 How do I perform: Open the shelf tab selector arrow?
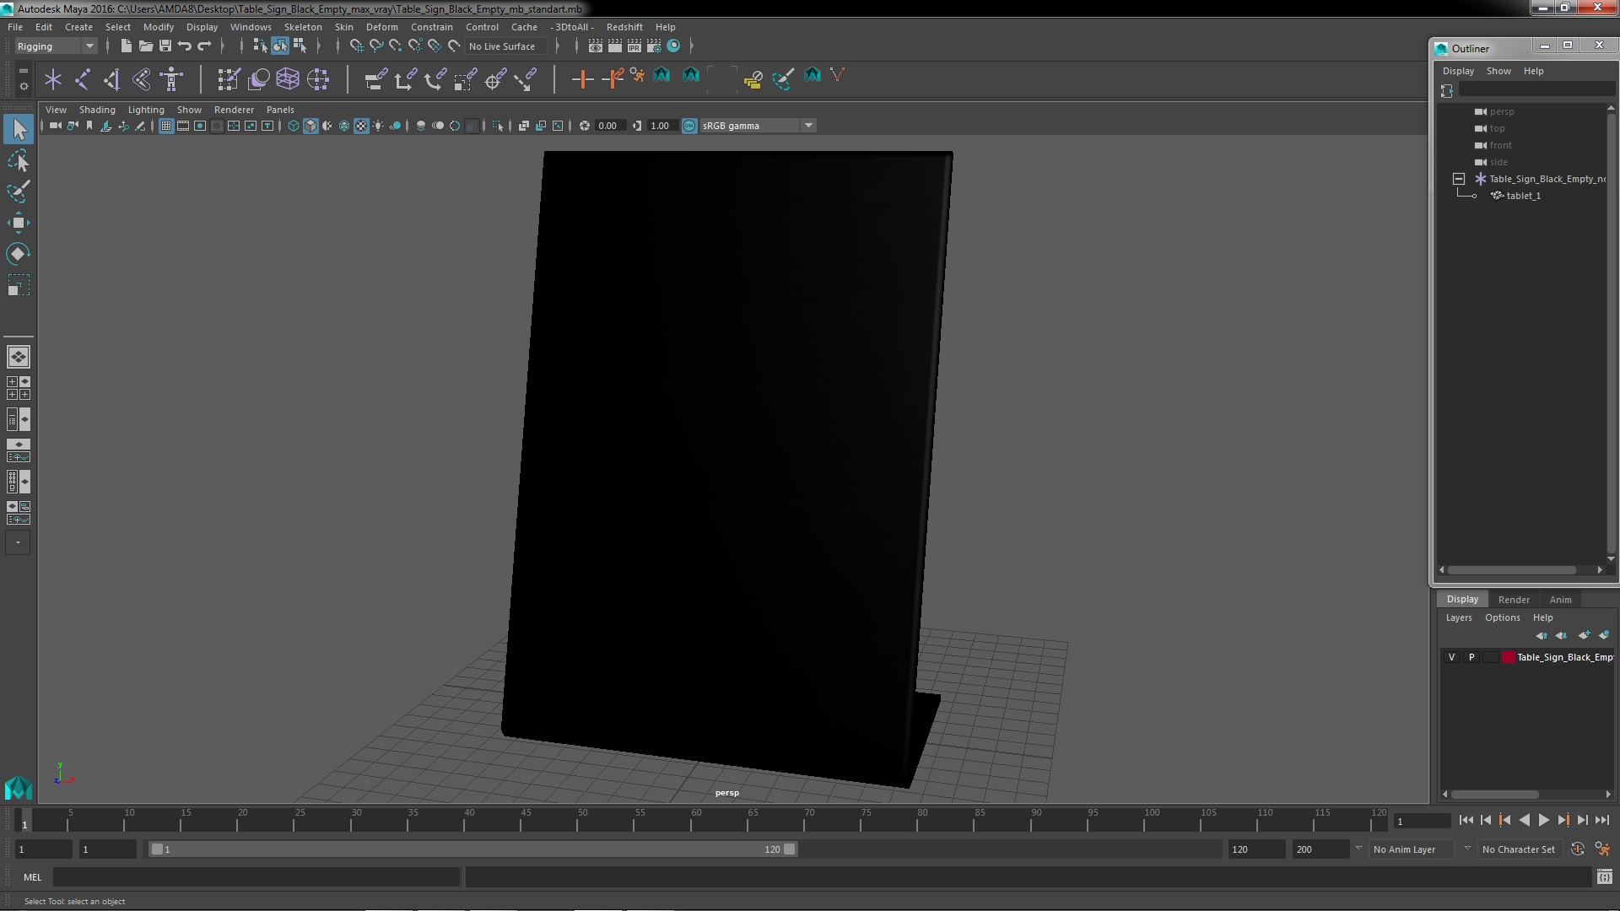(23, 71)
